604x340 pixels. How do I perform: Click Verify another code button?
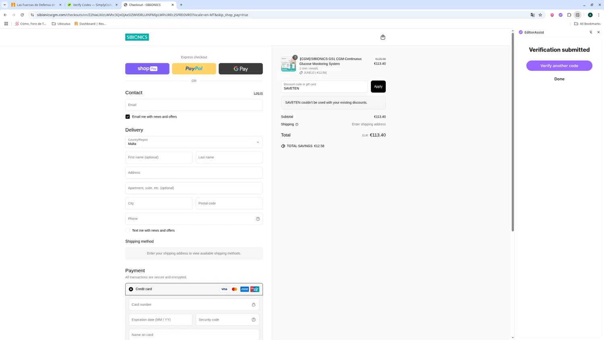(559, 66)
